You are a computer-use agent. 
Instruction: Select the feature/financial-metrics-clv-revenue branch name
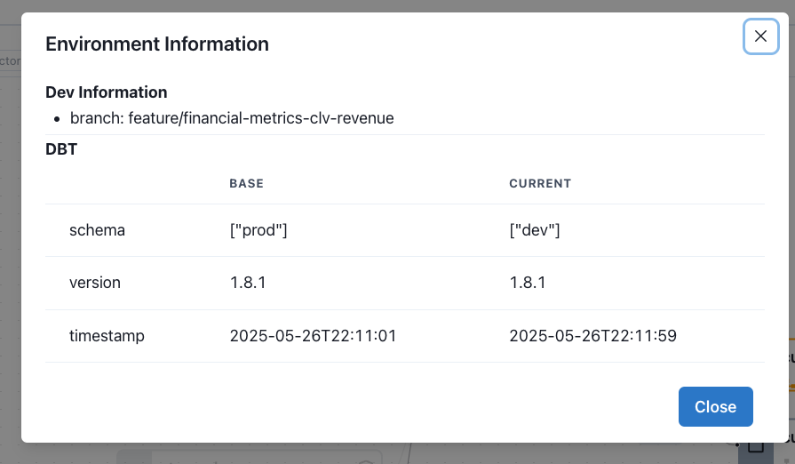point(261,117)
